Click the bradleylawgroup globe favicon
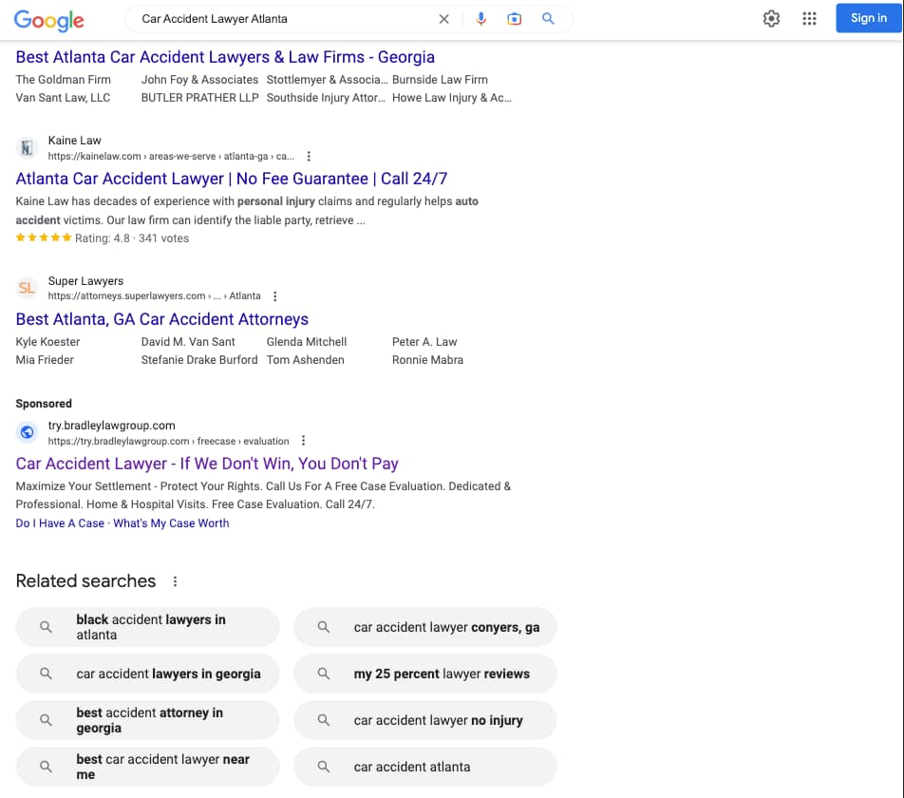Screen dimensions: 904x798 pos(27,432)
